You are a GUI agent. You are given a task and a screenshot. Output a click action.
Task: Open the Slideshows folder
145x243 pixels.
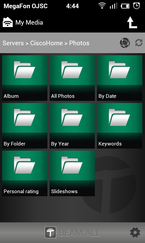click(x=72, y=173)
